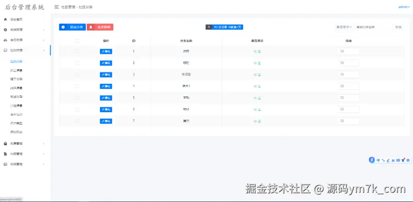Focus the sort value field for row 2
Image resolution: width=413 pixels, height=202 pixels.
(x=348, y=63)
